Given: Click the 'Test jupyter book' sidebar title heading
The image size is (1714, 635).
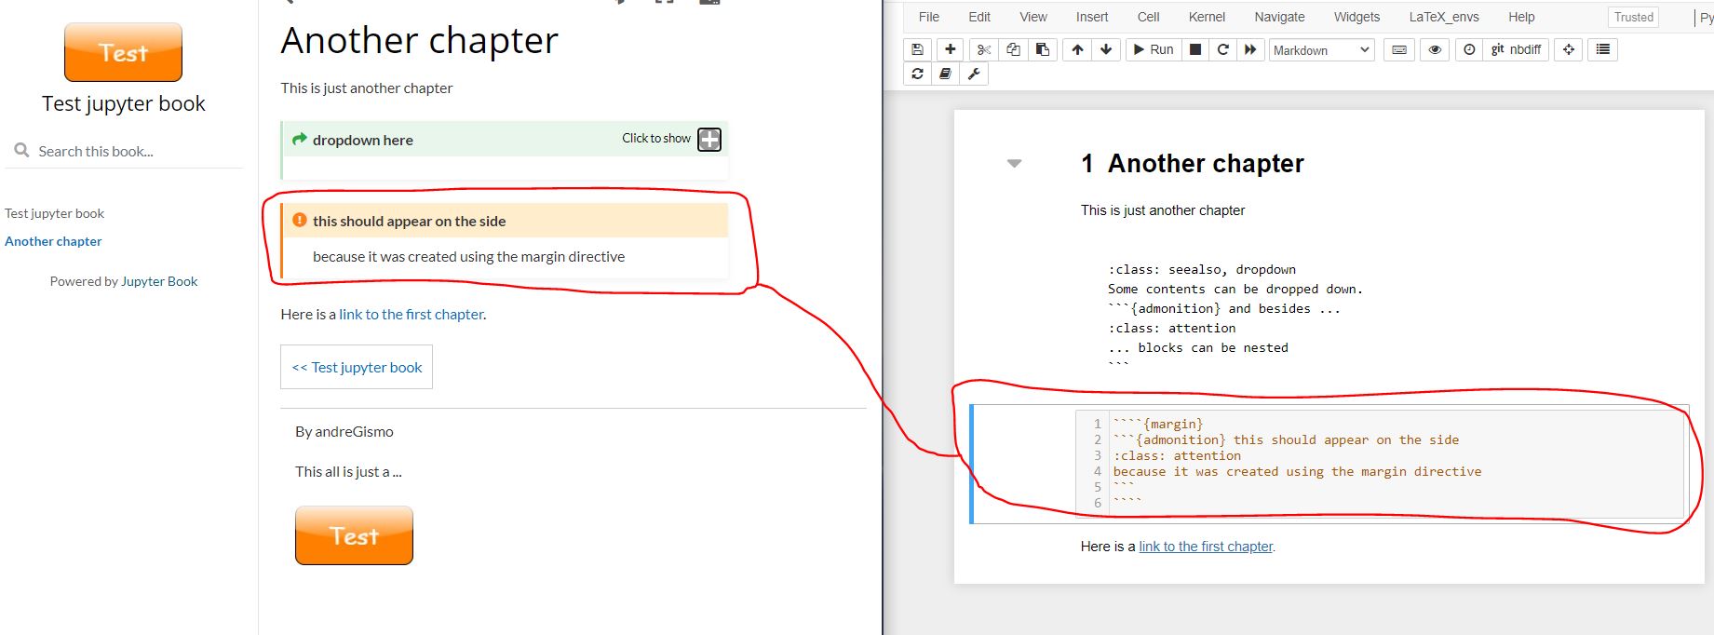Looking at the screenshot, I should [x=123, y=103].
